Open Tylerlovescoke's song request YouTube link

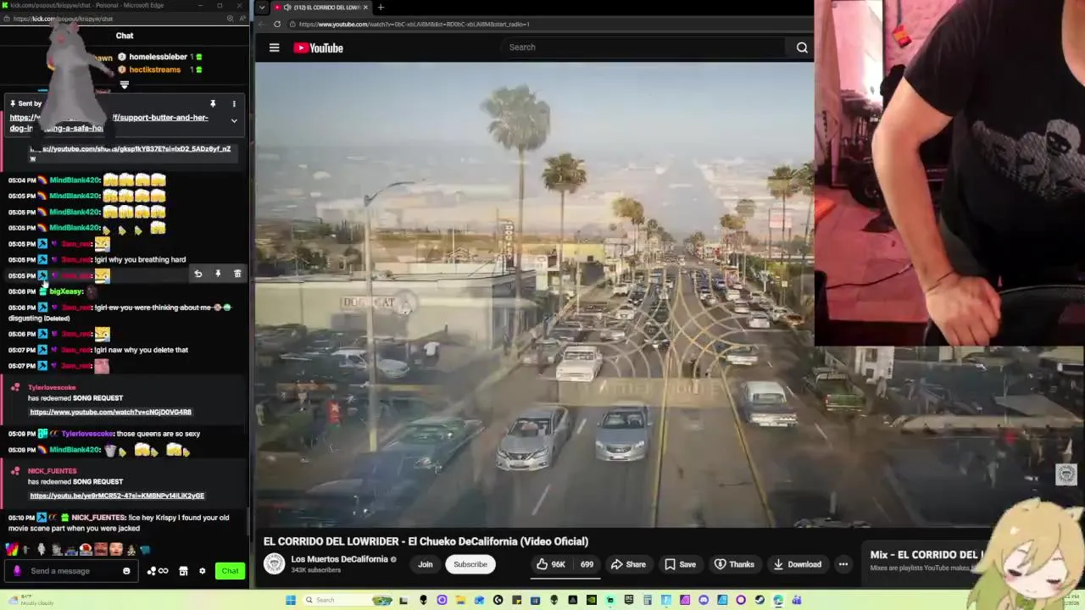pos(110,412)
